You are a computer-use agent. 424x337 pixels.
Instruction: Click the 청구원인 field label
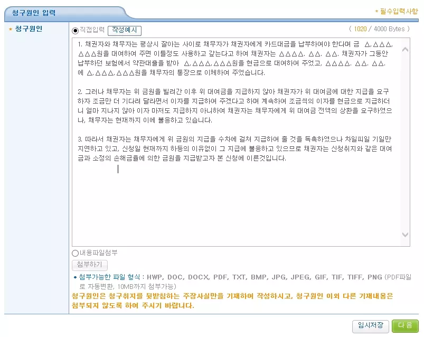click(x=29, y=29)
